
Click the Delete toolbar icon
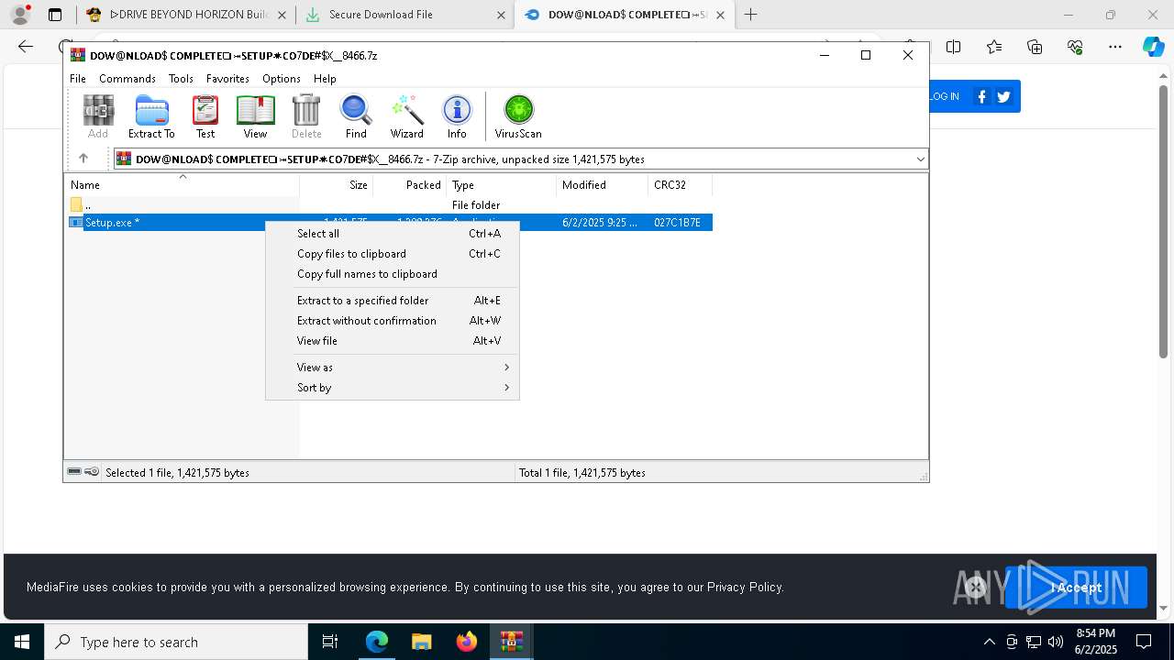306,116
